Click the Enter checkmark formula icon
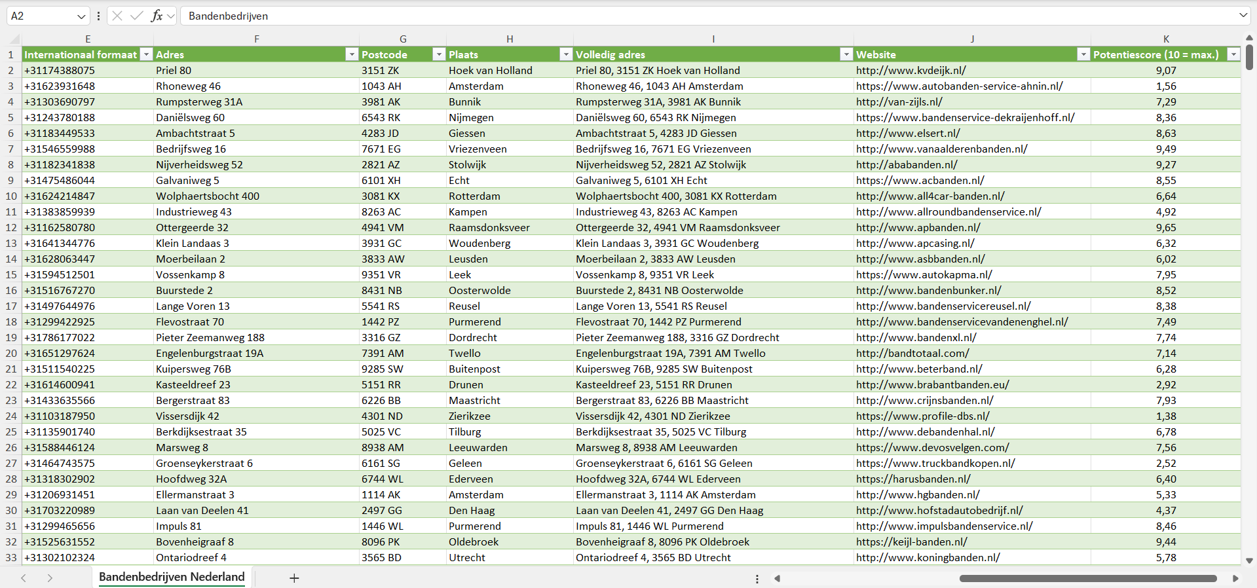 coord(137,16)
